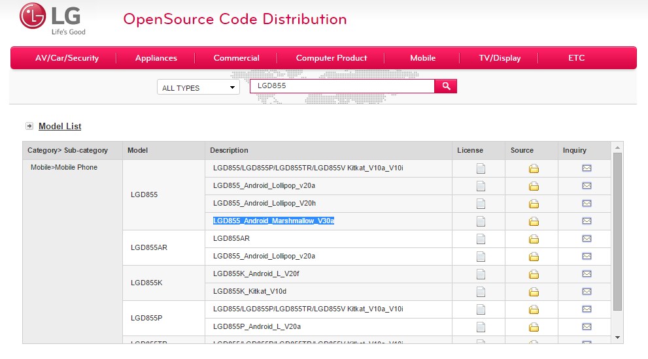This screenshot has width=648, height=359.
Task: Download source for LGD855_Android_Lollipop_v20a under LGD855
Action: (534, 186)
